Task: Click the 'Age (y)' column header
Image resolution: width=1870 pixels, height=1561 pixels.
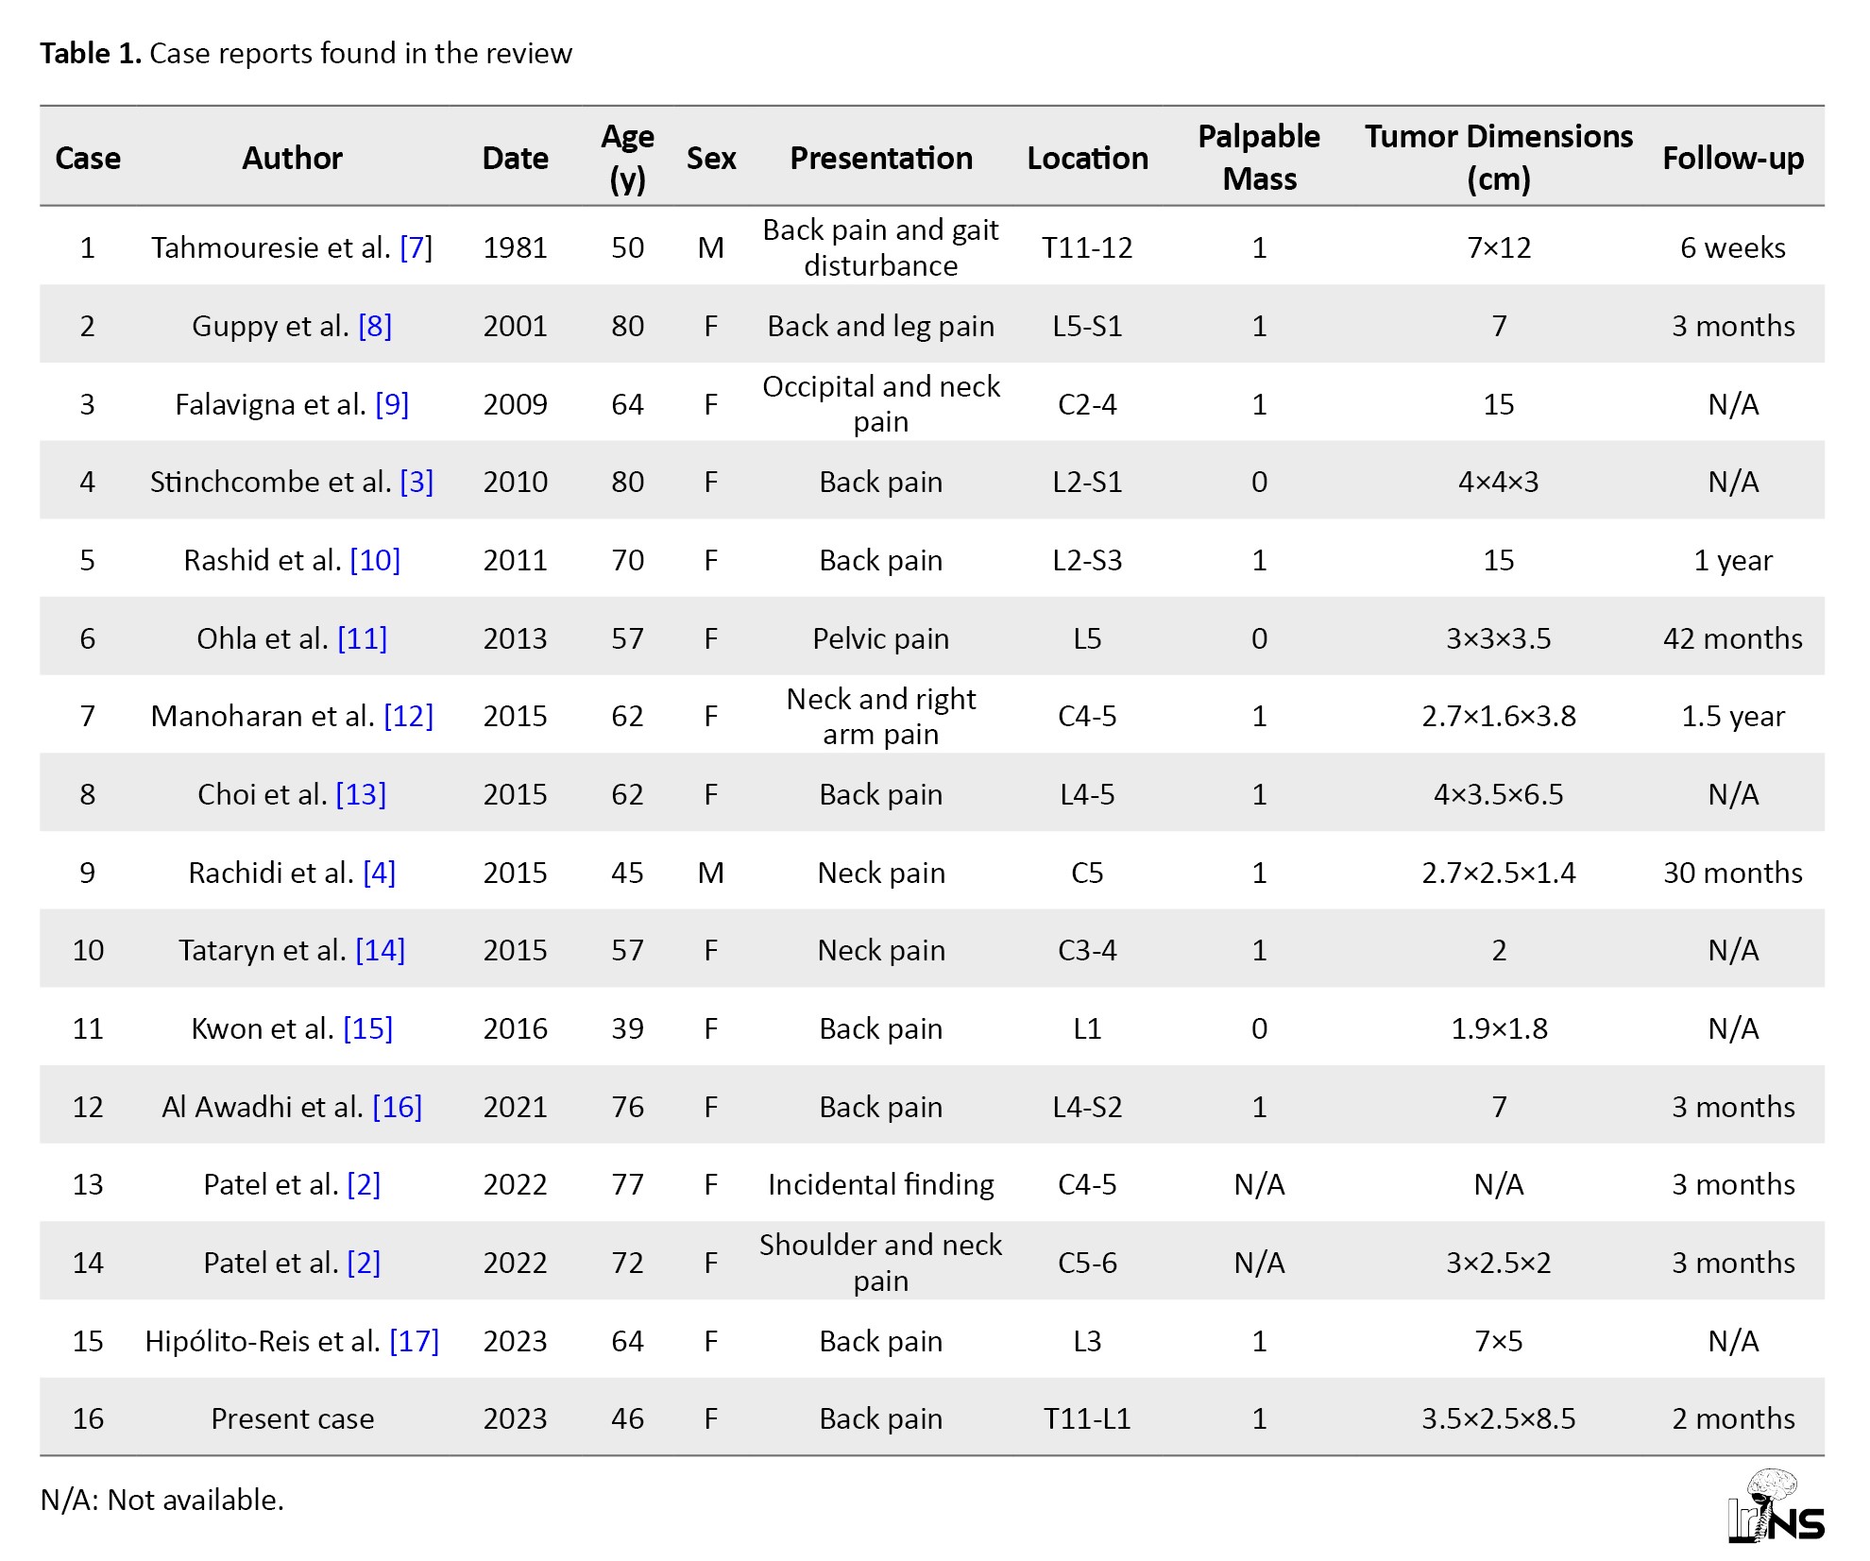Action: click(627, 158)
